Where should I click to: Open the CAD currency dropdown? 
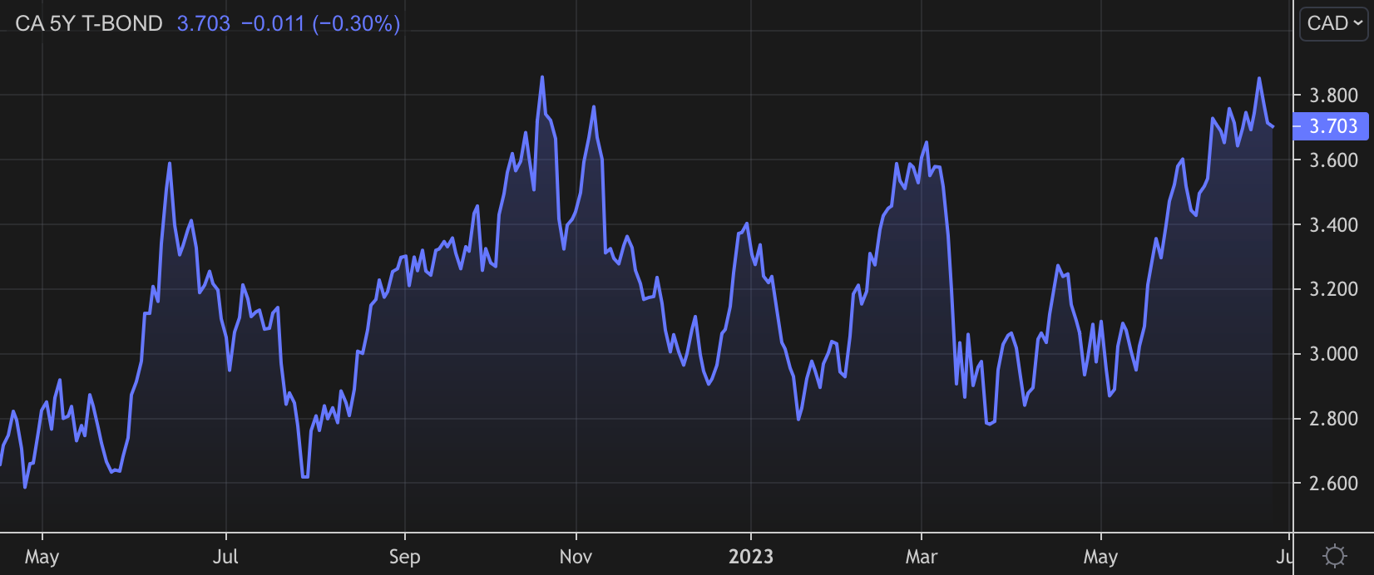[1333, 23]
